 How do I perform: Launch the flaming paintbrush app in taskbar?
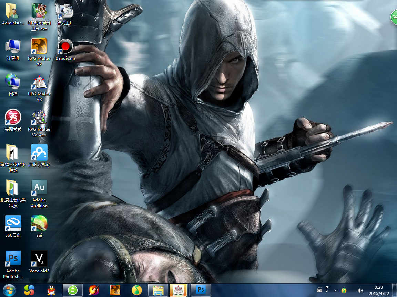pyautogui.click(x=94, y=290)
